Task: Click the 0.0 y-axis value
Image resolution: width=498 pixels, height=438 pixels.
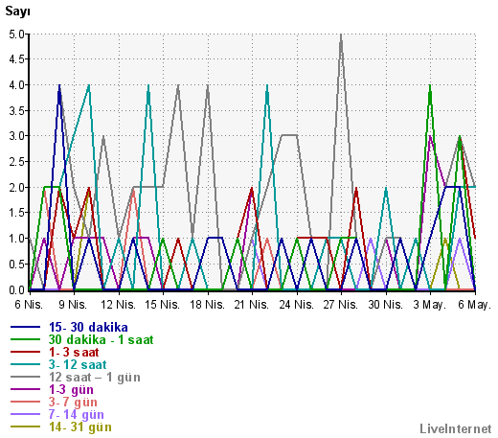Action: pyautogui.click(x=17, y=290)
